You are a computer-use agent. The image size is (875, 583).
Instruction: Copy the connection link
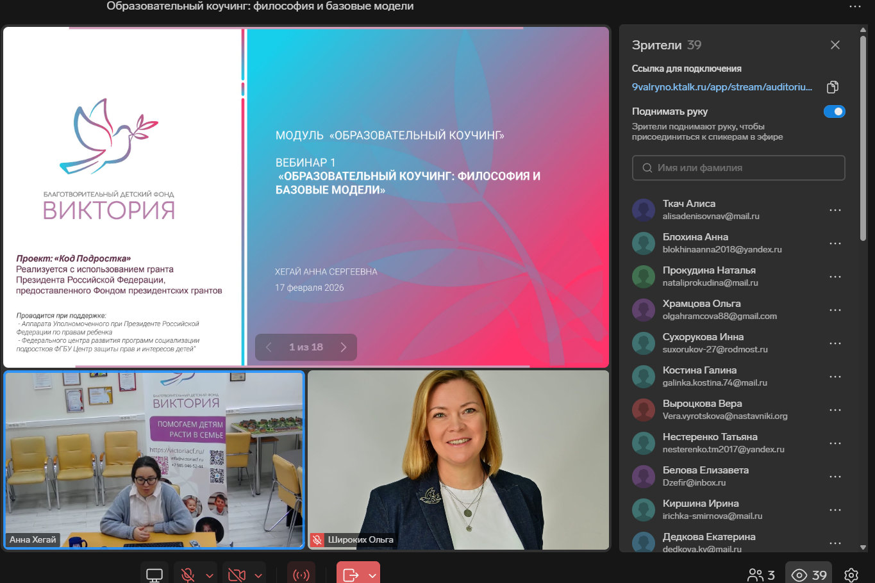(x=833, y=87)
